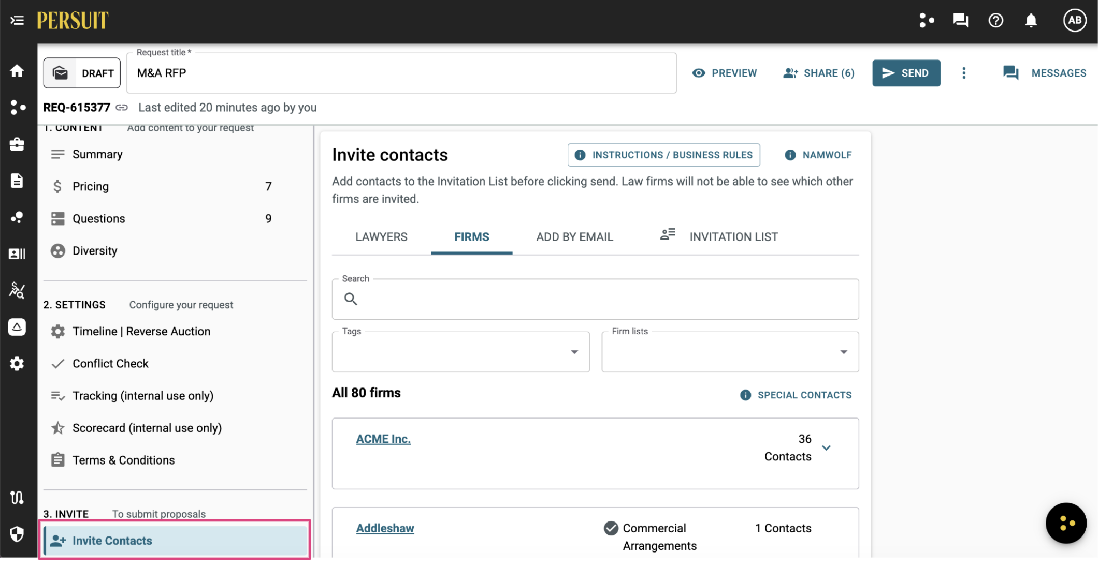Image resolution: width=1098 pixels, height=567 pixels.
Task: Click the Addleshaw Commercial Arrangements checkmark
Action: [x=611, y=528]
